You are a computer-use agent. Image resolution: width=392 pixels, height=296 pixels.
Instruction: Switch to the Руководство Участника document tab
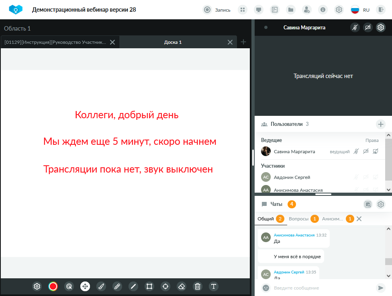click(x=55, y=42)
